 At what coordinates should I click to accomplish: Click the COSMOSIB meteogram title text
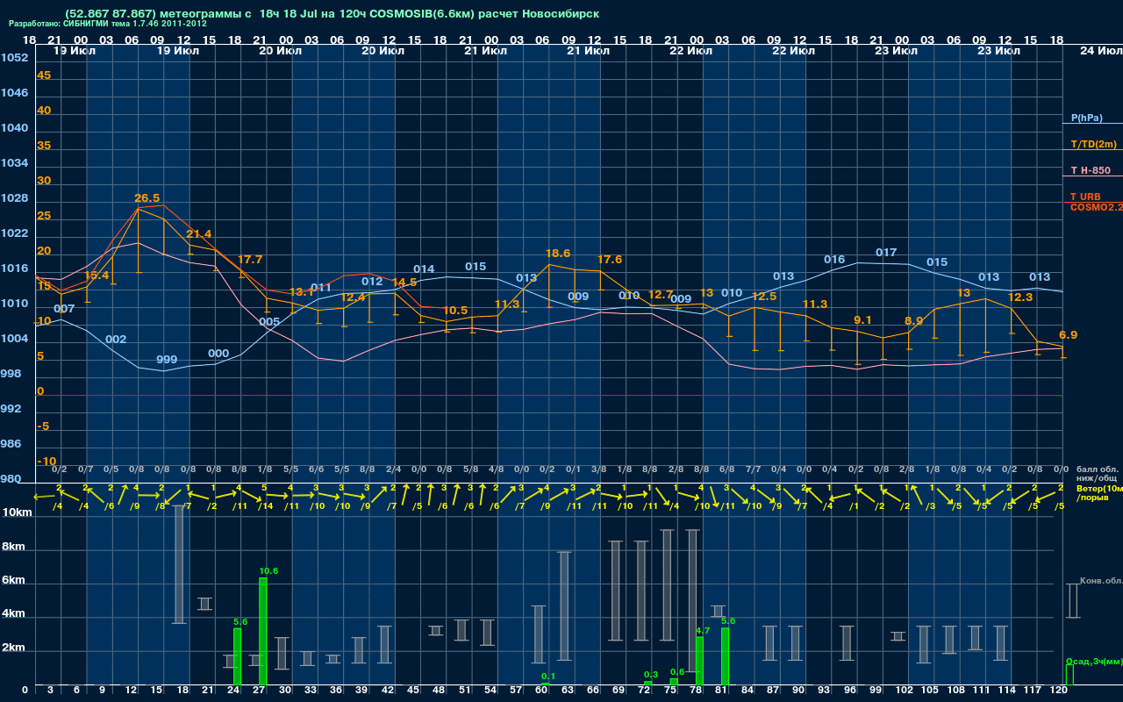point(333,14)
